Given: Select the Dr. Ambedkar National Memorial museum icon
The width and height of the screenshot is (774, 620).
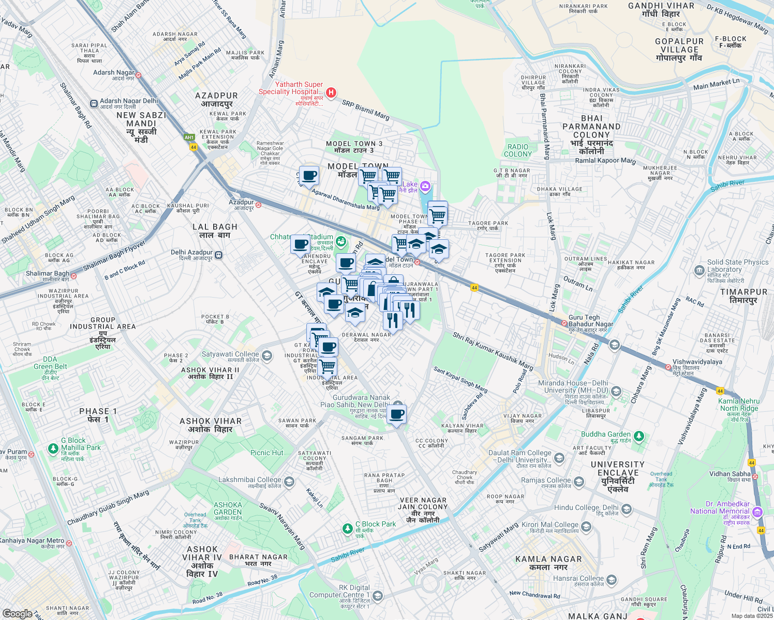Looking at the screenshot, I should (757, 512).
